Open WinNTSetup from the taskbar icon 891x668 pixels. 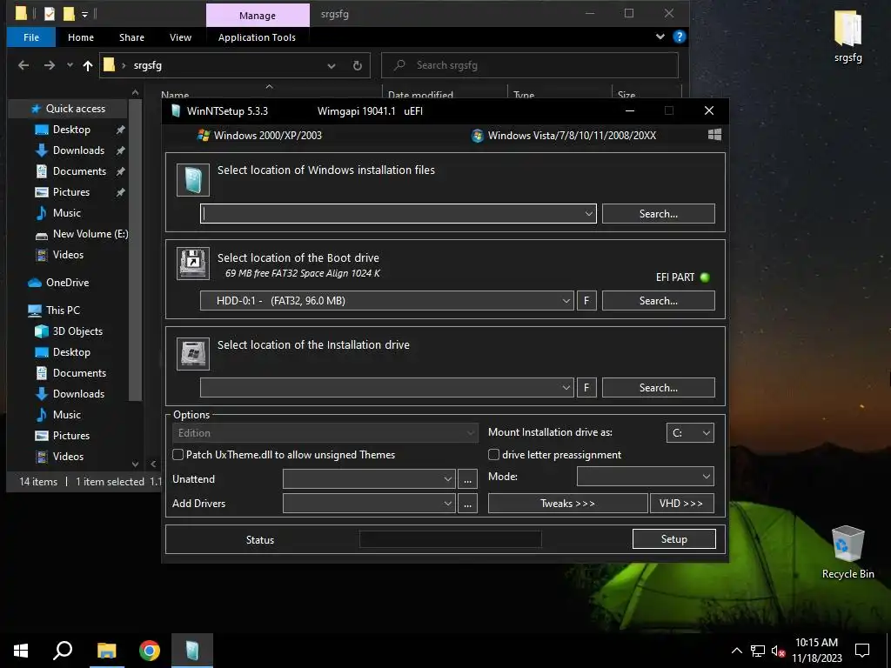(x=192, y=651)
